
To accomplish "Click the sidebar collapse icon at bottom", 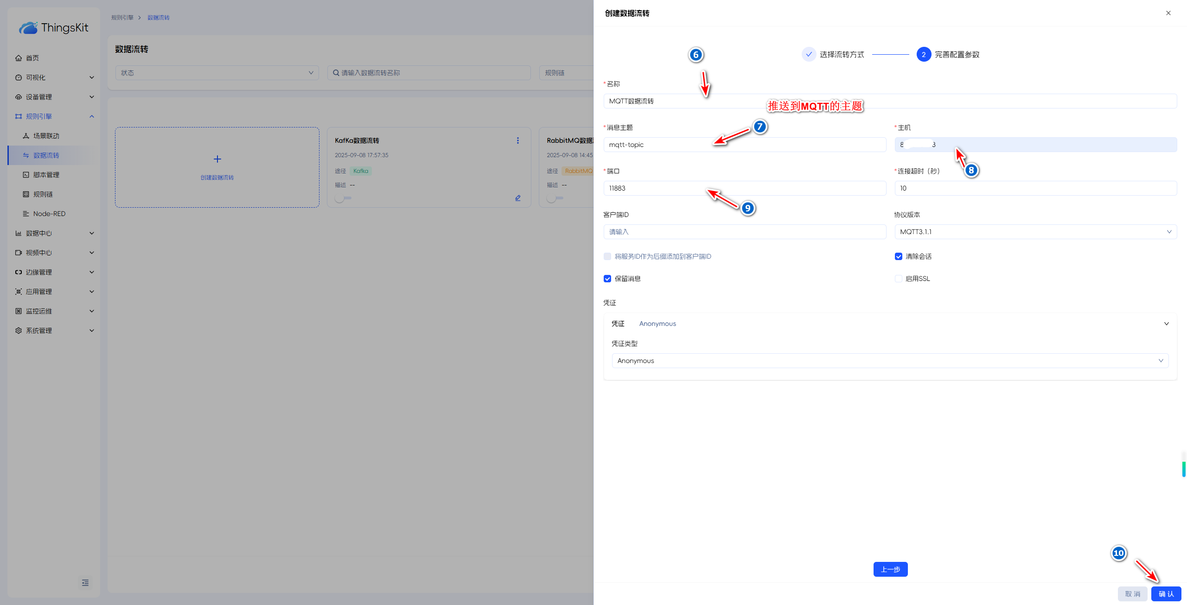I will pyautogui.click(x=85, y=583).
